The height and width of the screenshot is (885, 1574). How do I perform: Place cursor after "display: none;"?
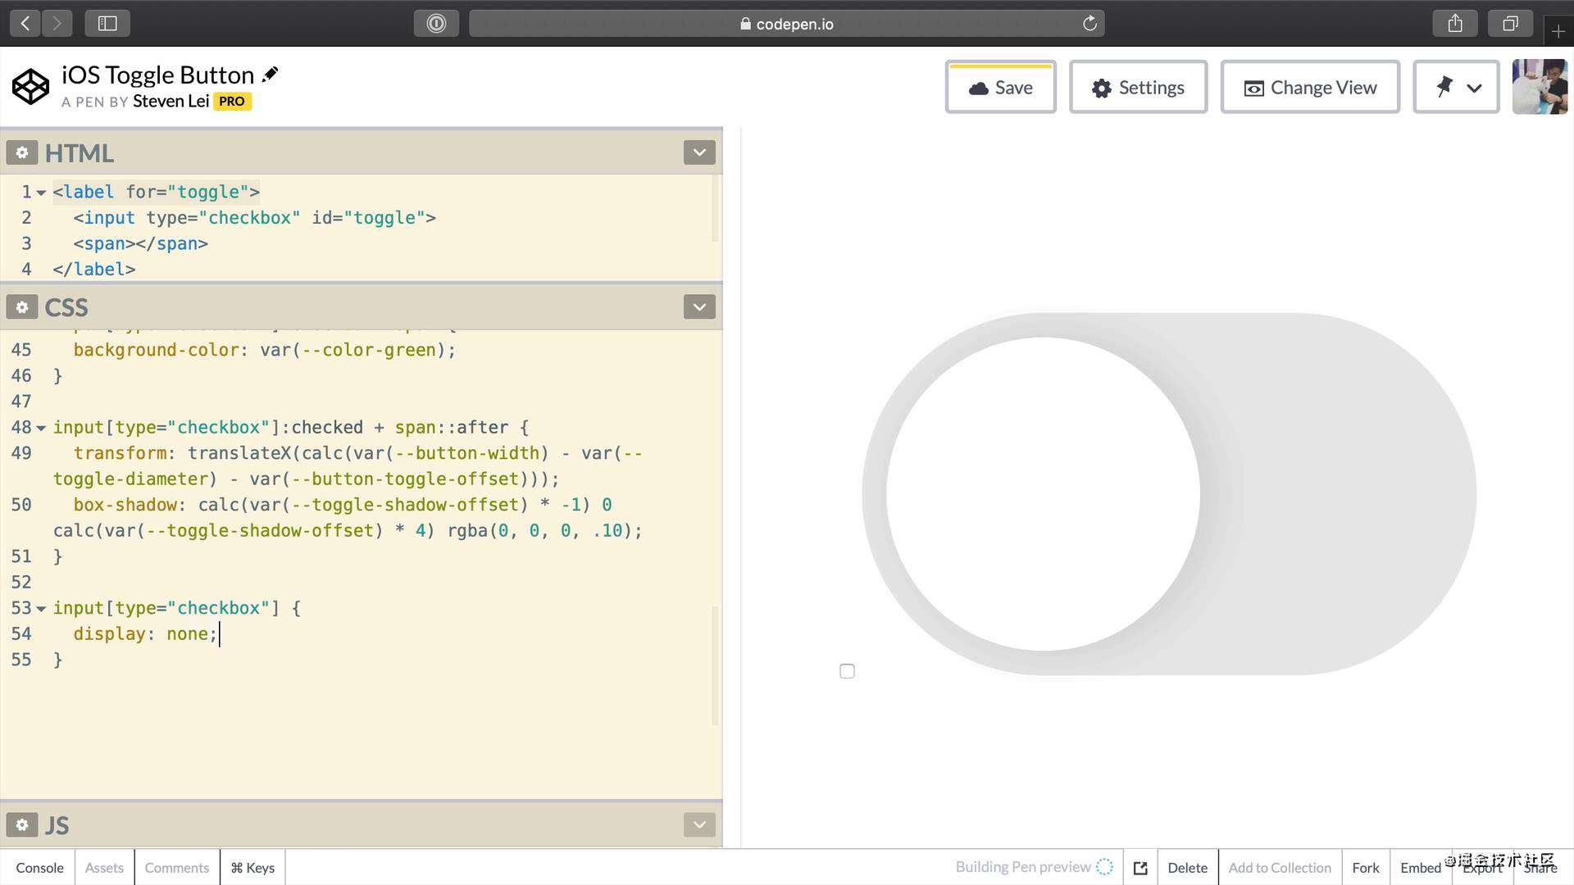point(220,634)
